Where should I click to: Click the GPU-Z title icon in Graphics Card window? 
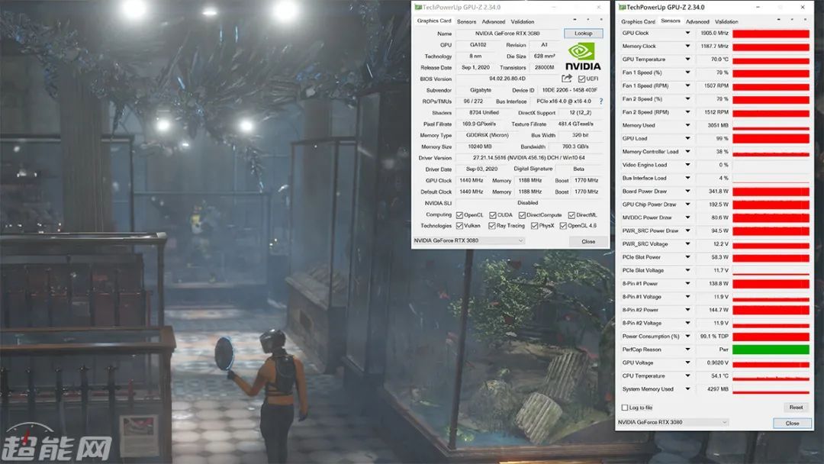[418, 8]
